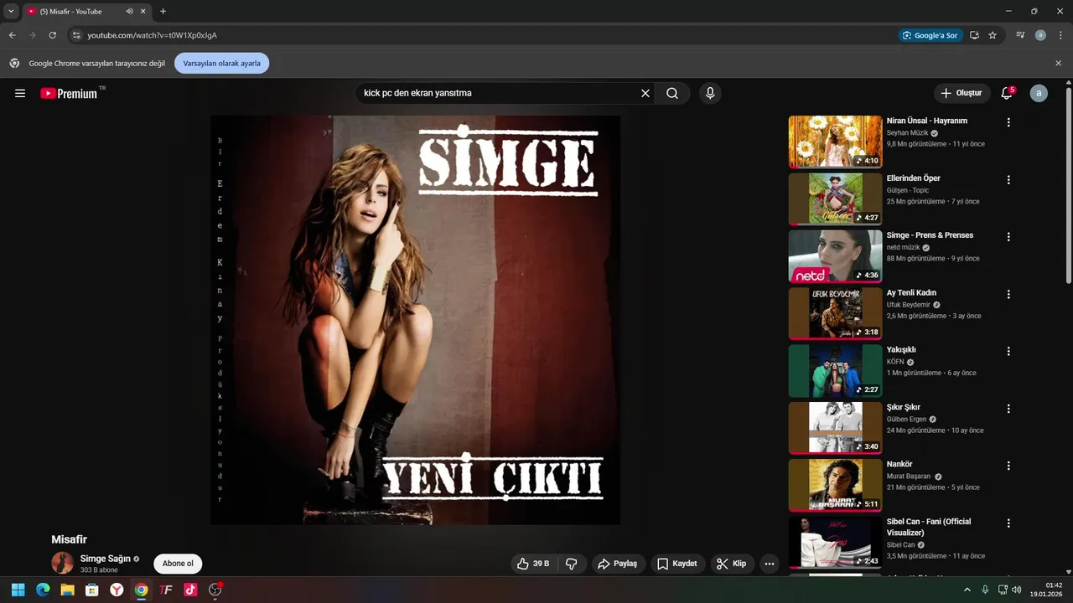
Task: Go to YouTube Premium home logo
Action: click(69, 93)
